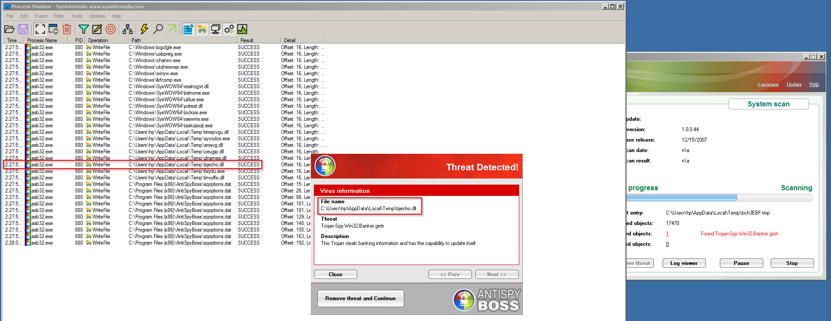This screenshot has width=831, height=321.
Task: Open the Event menu
Action: point(41,16)
